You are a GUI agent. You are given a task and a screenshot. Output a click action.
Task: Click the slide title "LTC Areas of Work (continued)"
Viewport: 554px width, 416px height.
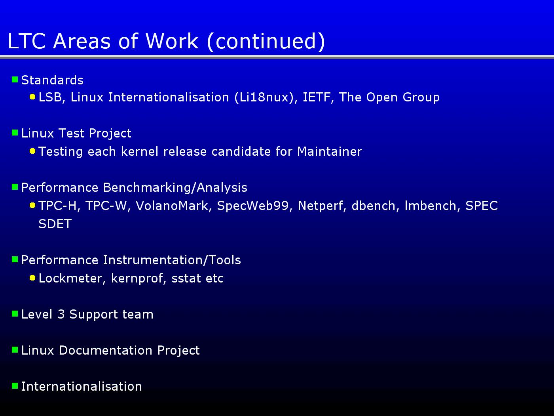click(x=166, y=41)
